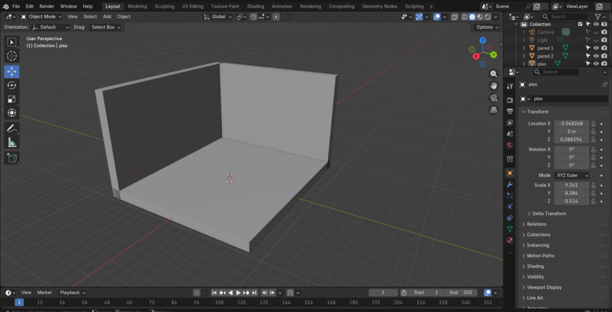Adjust the Scale Z value field
The image size is (612, 312).
[572, 201]
